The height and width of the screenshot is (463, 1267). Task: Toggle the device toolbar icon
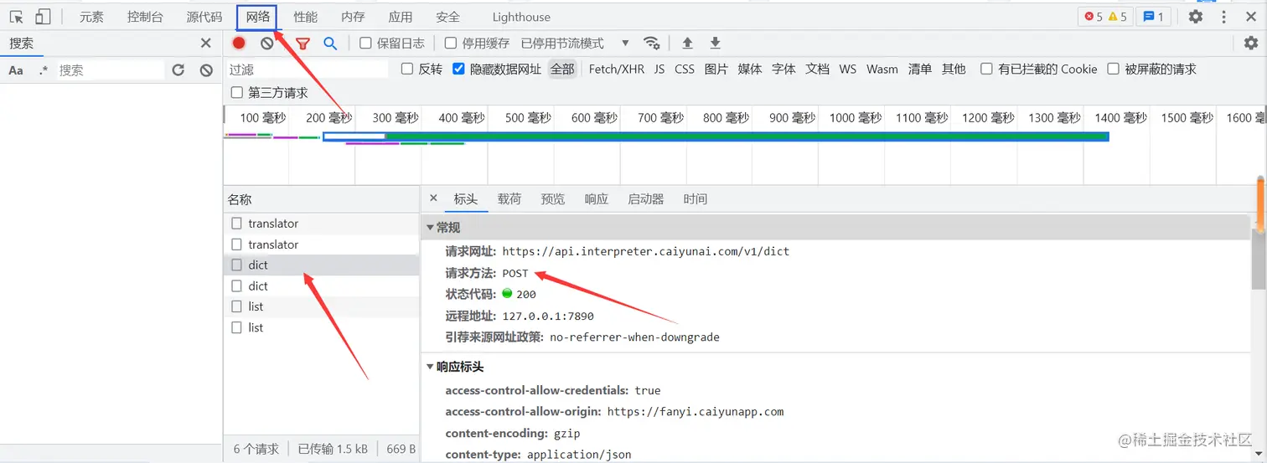[x=42, y=17]
